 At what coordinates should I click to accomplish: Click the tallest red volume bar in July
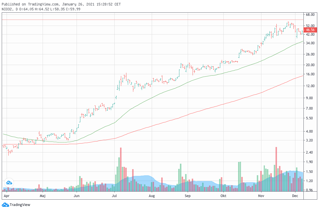[121, 170]
